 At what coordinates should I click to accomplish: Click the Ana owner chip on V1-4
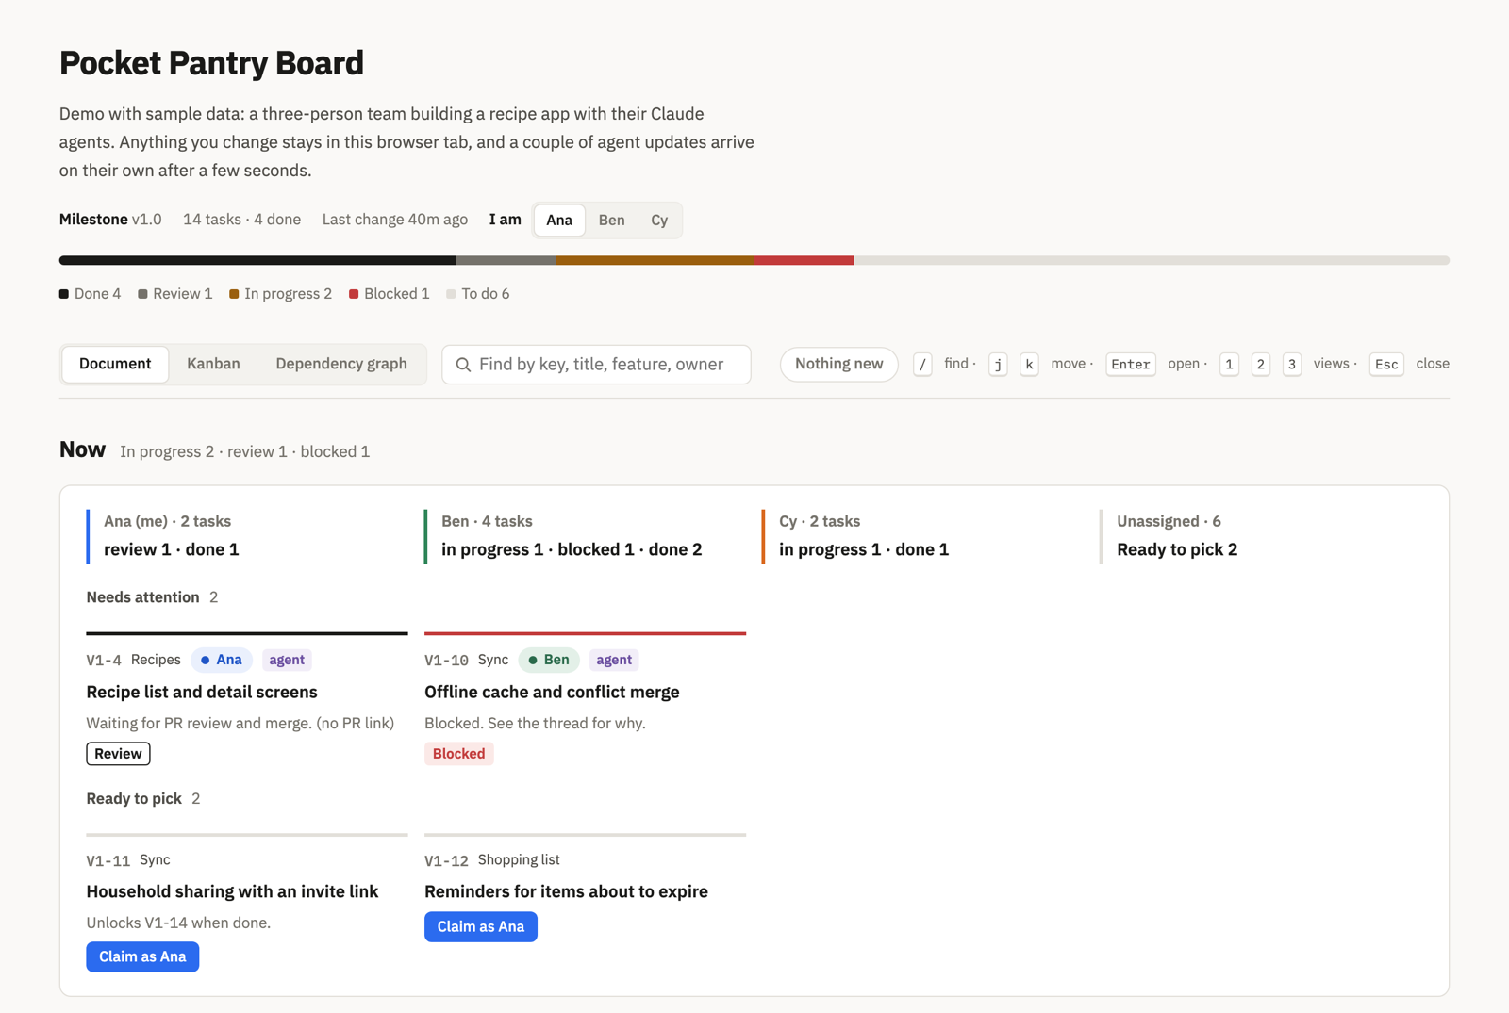[222, 660]
